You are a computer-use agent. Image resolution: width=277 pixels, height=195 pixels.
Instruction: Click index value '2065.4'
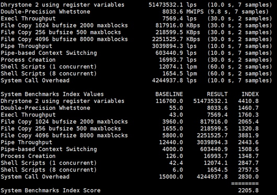(x=248, y=122)
